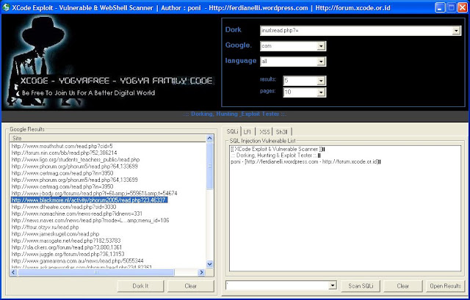This screenshot has width=470, height=300.
Task: Switch to the LFI tab
Action: tap(247, 132)
